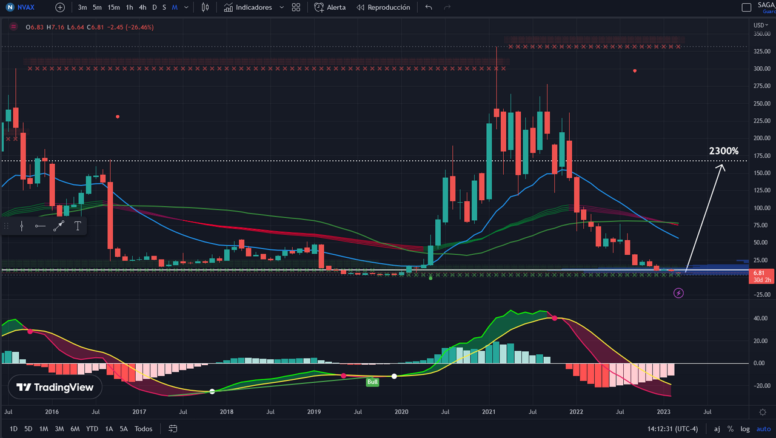The height and width of the screenshot is (438, 776).
Task: Click the redo arrow icon
Action: (447, 7)
